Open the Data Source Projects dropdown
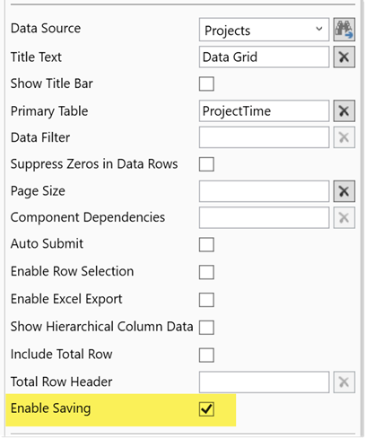This screenshot has width=366, height=439. [x=264, y=30]
